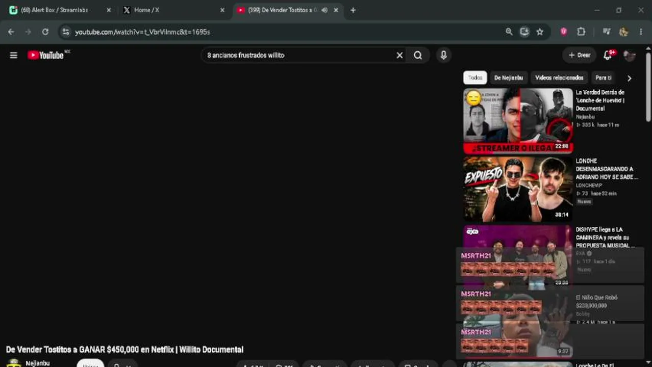Open the zoom magnifier in the address bar
This screenshot has width=652, height=367.
click(x=509, y=32)
